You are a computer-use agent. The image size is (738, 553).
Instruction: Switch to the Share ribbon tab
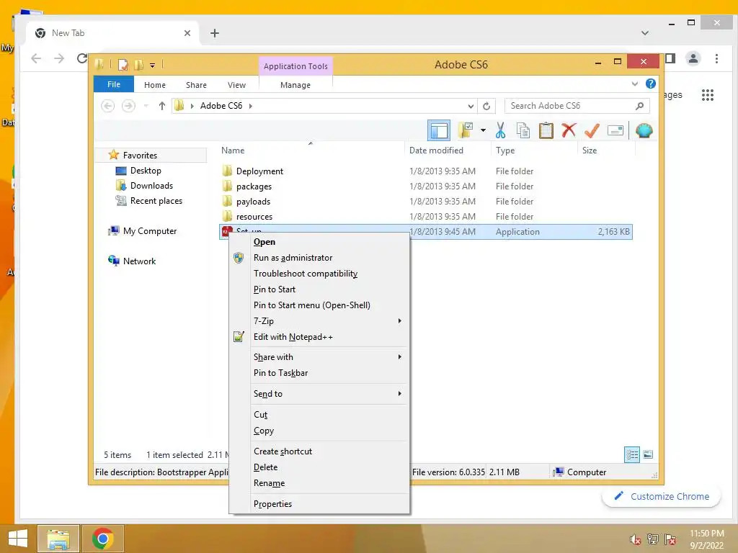196,85
